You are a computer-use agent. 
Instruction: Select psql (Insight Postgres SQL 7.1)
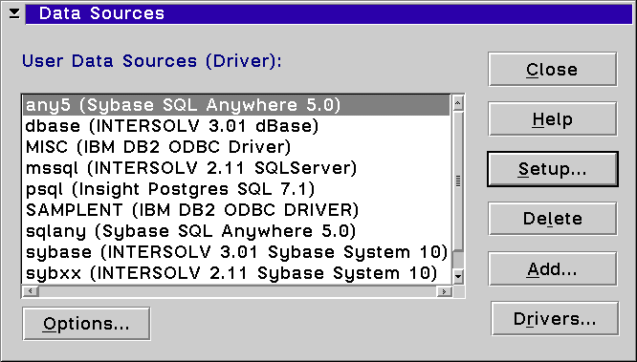[237, 189]
